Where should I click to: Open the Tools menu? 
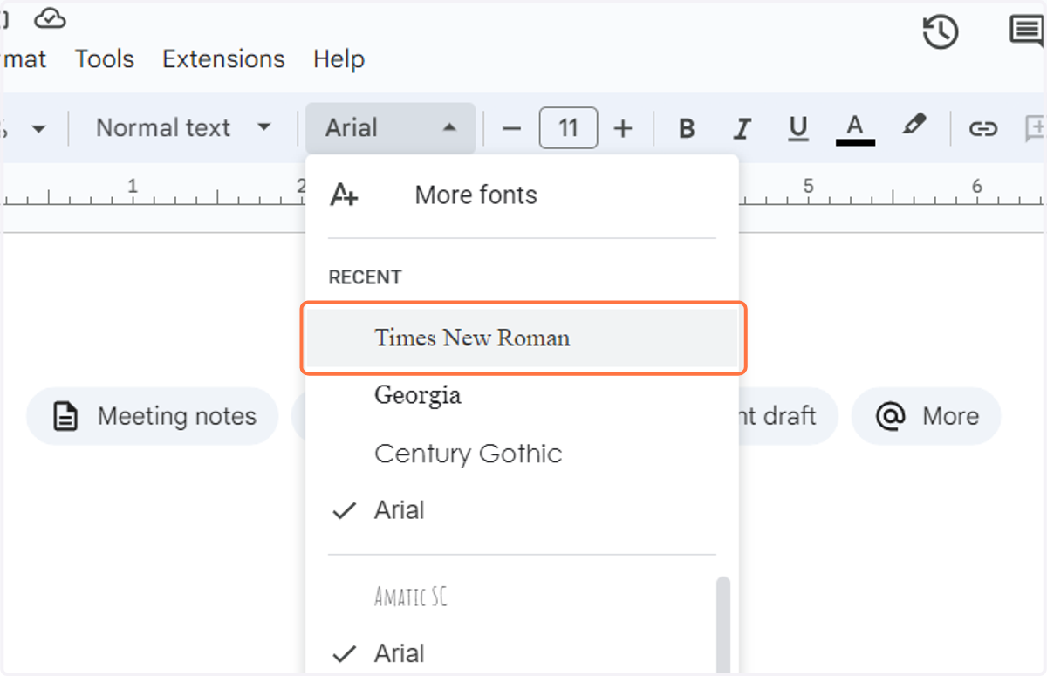tap(105, 59)
